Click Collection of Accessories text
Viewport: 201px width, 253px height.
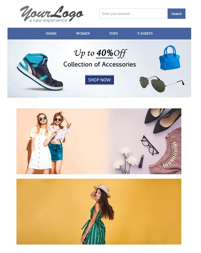pos(100,65)
